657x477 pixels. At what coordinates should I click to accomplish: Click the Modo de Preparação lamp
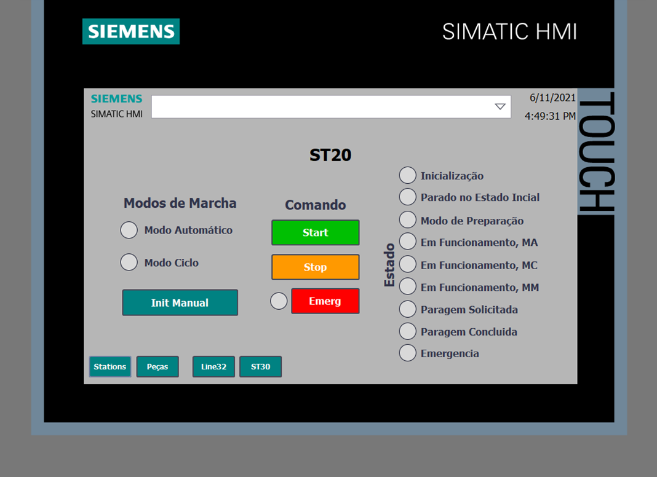pyautogui.click(x=407, y=219)
